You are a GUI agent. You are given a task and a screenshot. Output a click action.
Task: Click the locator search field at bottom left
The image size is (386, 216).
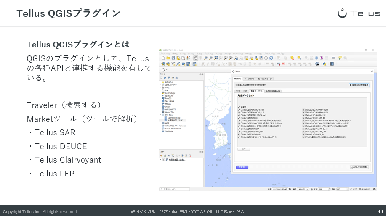[175, 189]
